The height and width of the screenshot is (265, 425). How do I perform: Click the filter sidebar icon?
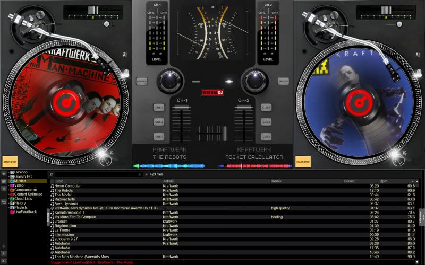point(4,189)
